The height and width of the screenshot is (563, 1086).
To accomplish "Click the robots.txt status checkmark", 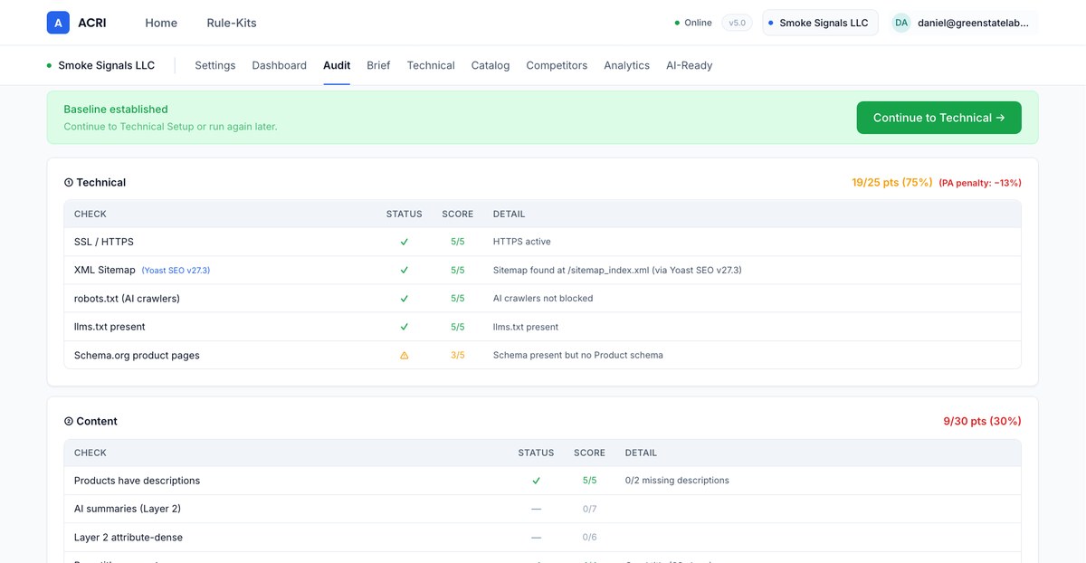I will point(404,299).
